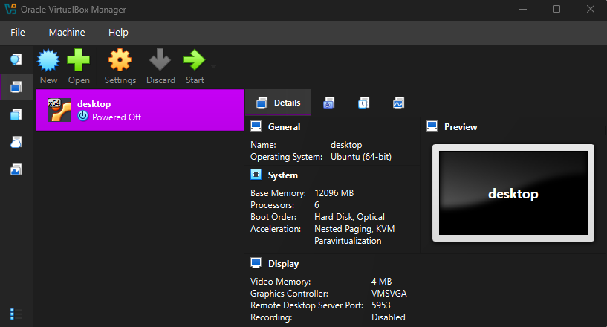This screenshot has width=607, height=327.
Task: Open the Logs clock tab
Action: tap(363, 103)
